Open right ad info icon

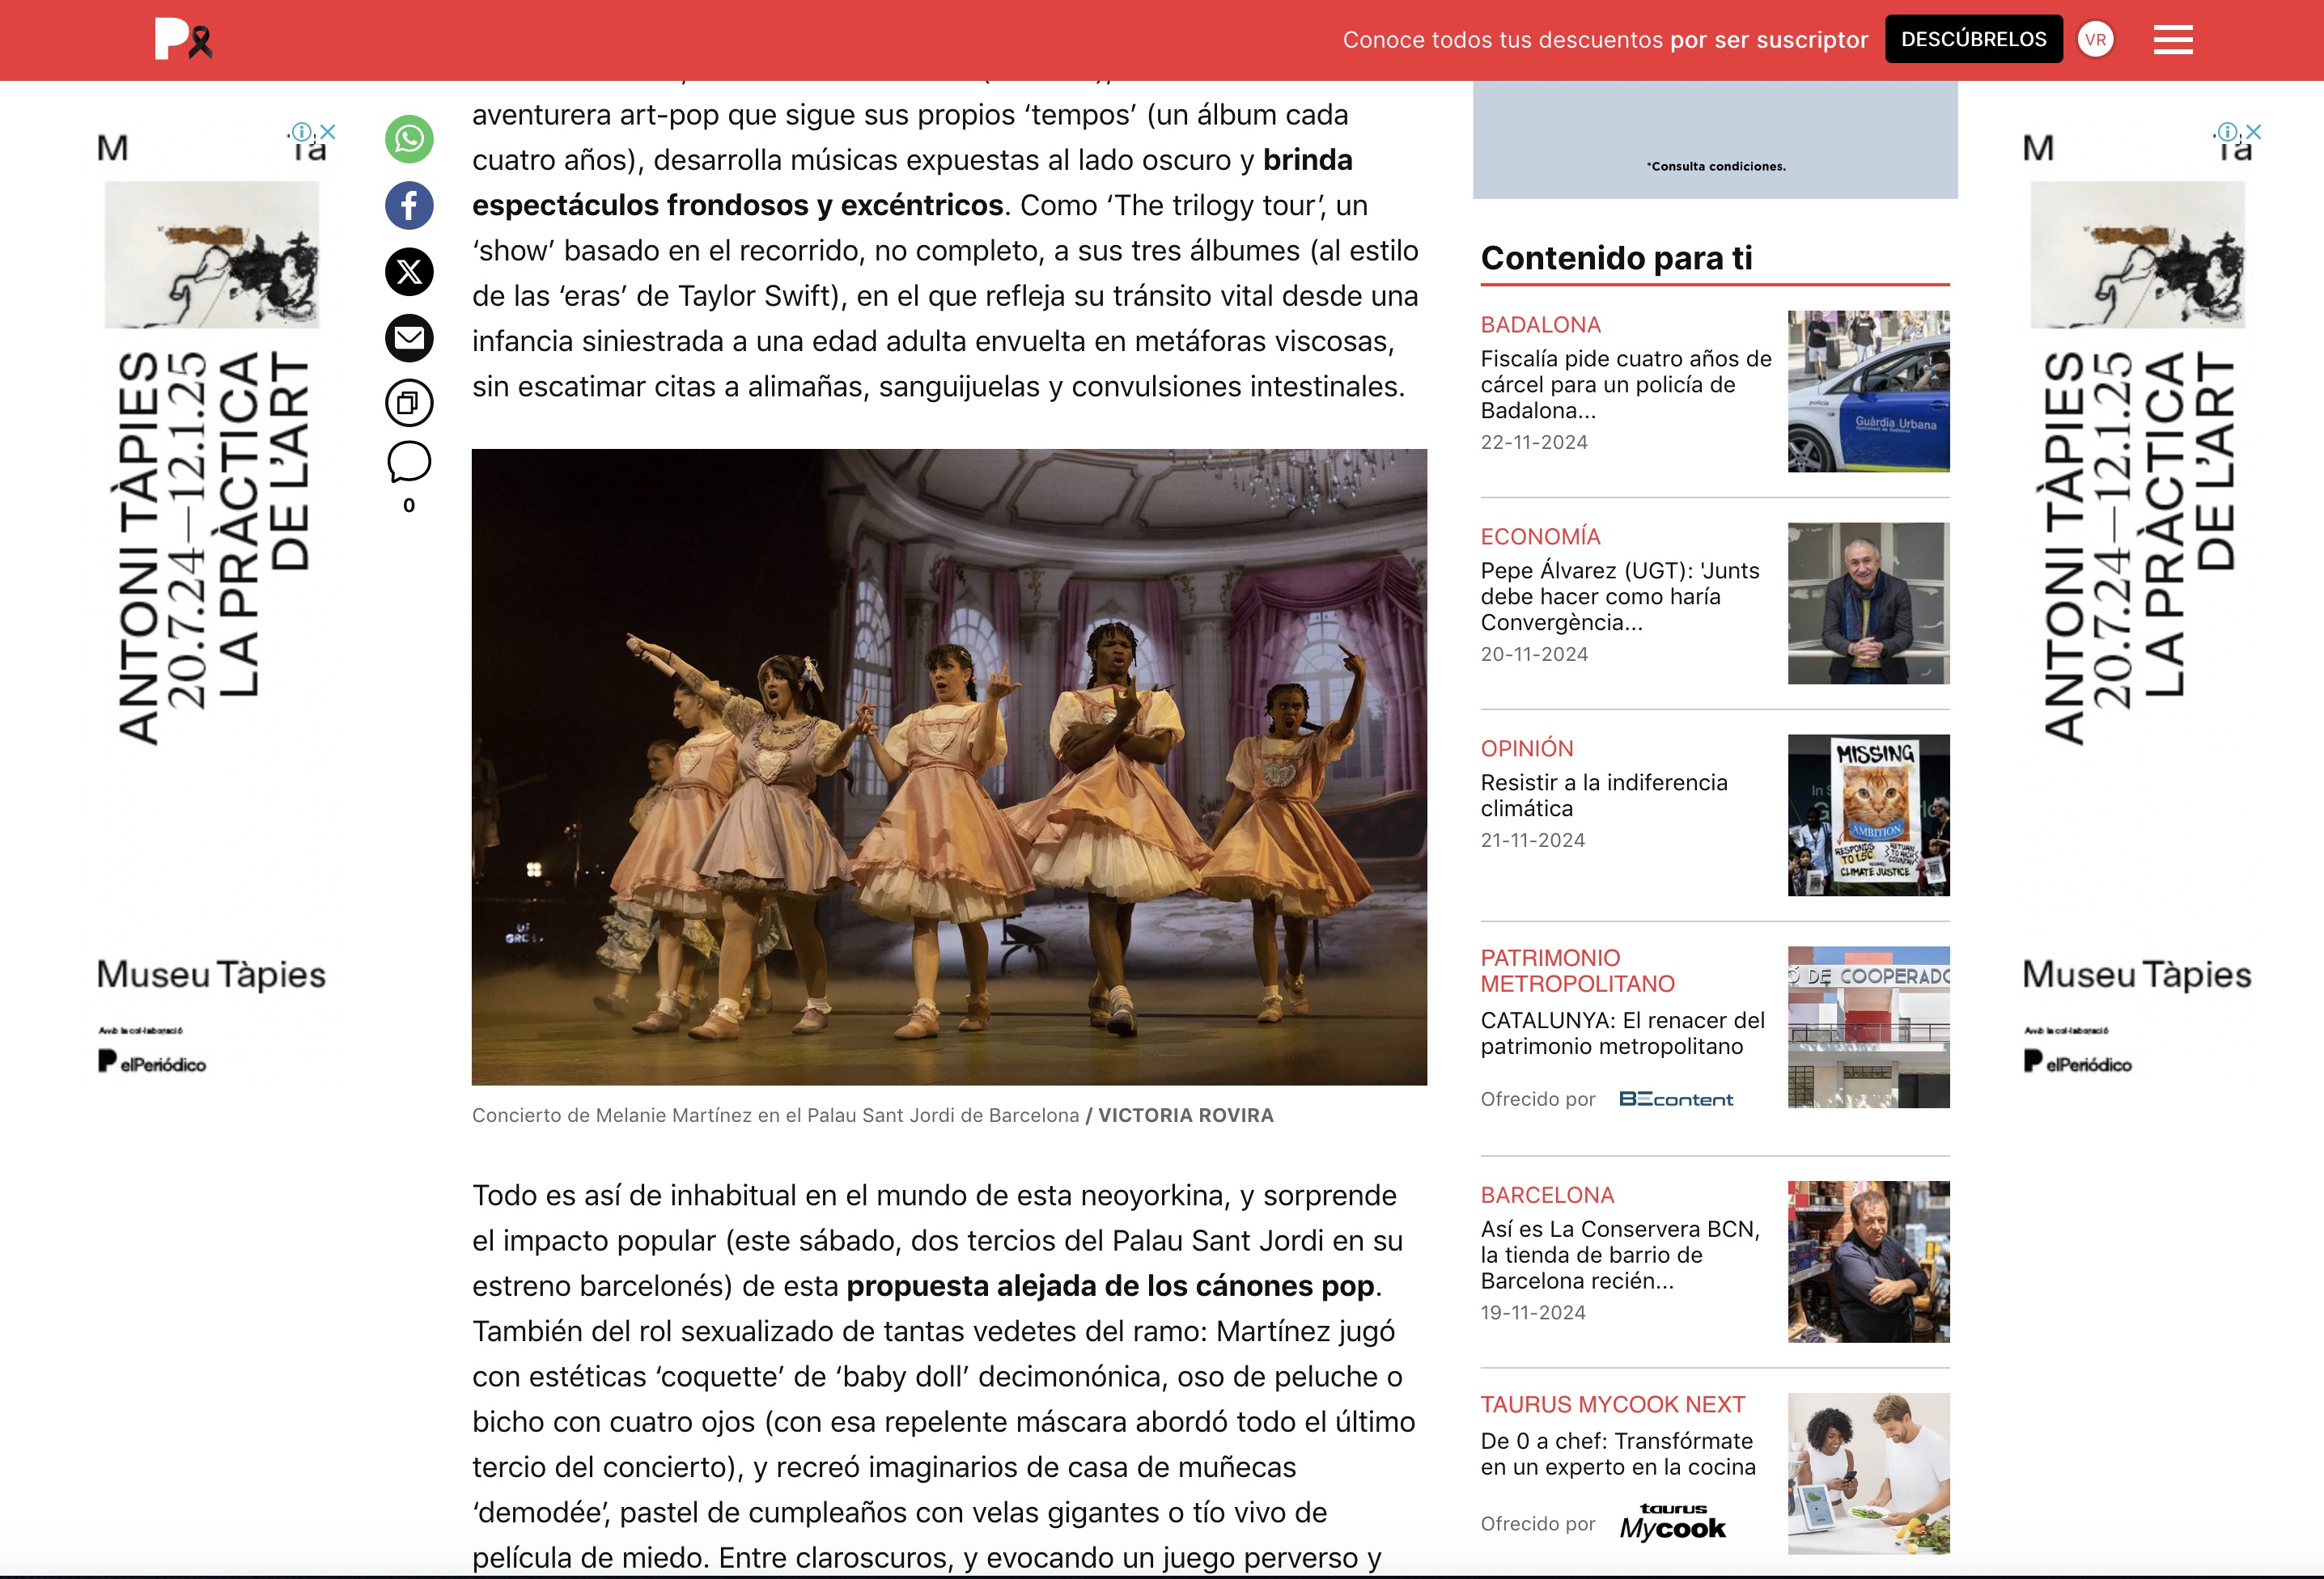pyautogui.click(x=2227, y=132)
